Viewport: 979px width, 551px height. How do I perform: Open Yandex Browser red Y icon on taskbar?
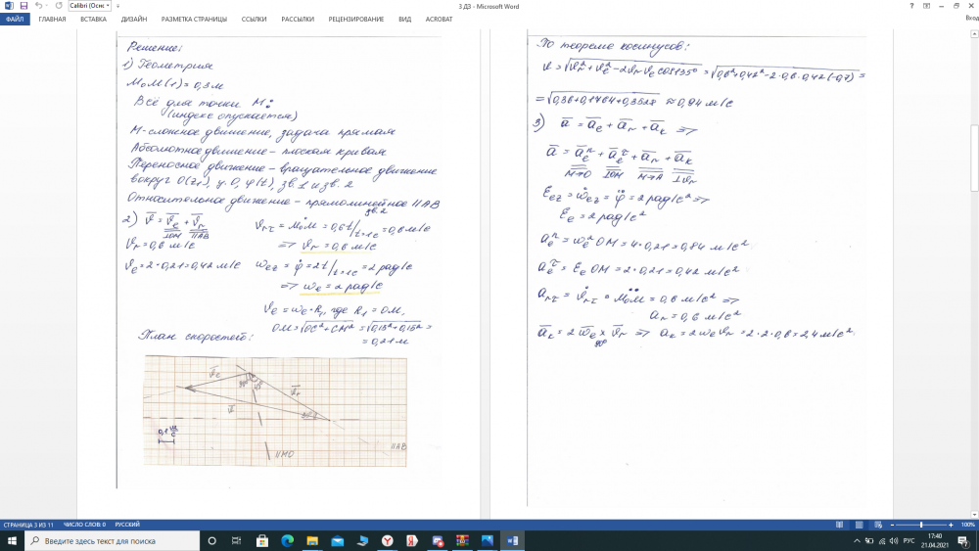[387, 541]
